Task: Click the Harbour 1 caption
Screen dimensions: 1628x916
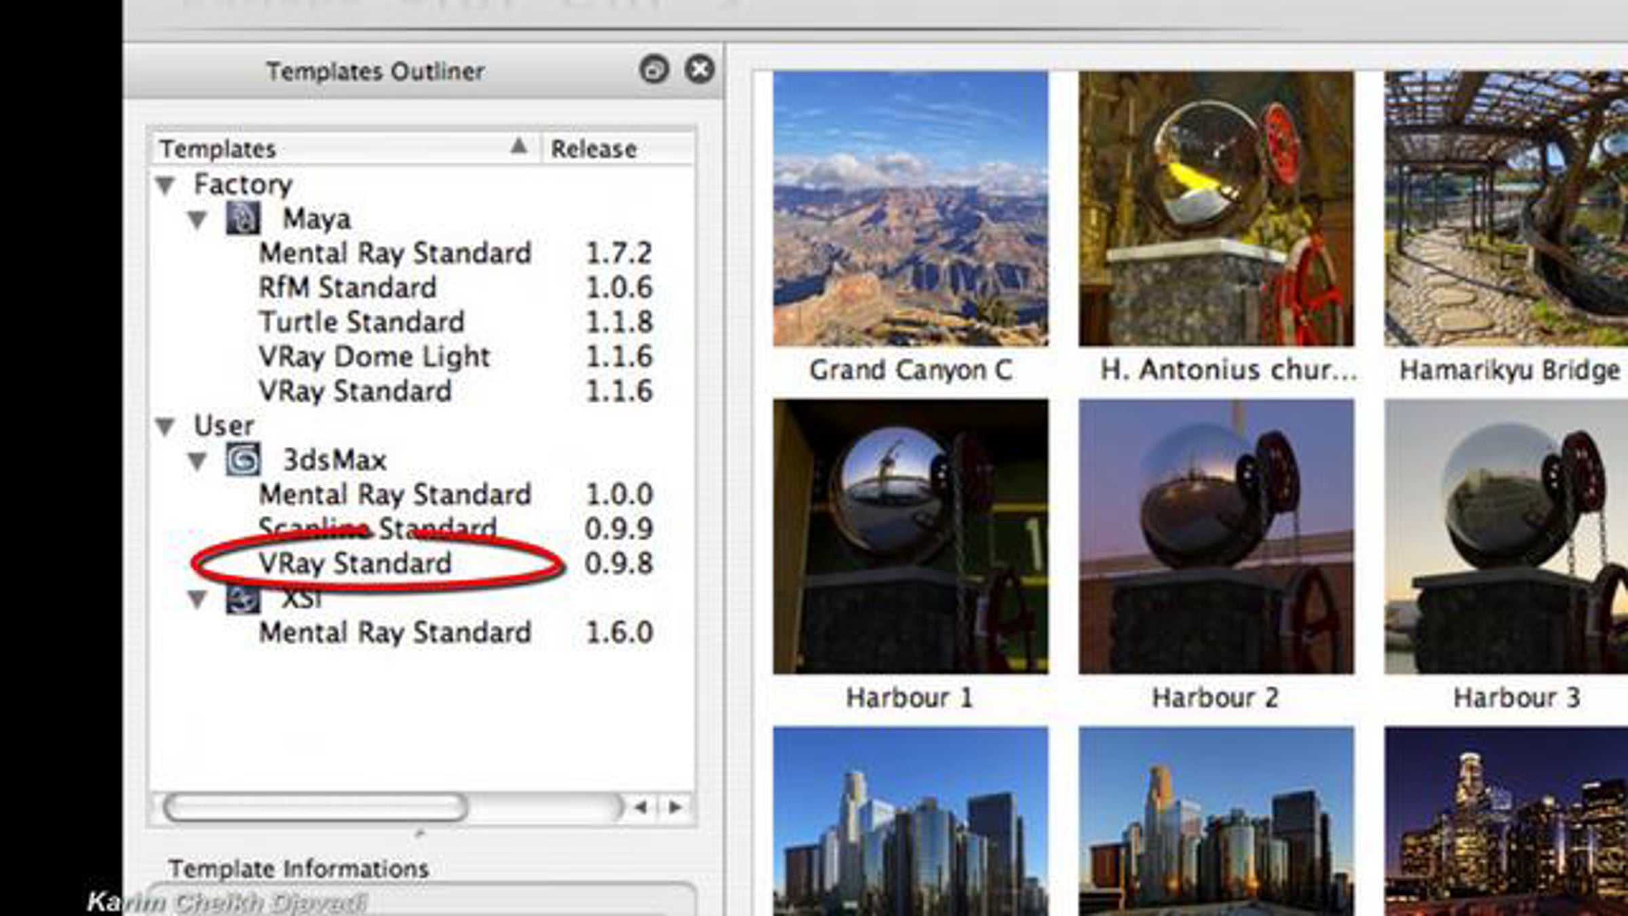Action: click(910, 698)
